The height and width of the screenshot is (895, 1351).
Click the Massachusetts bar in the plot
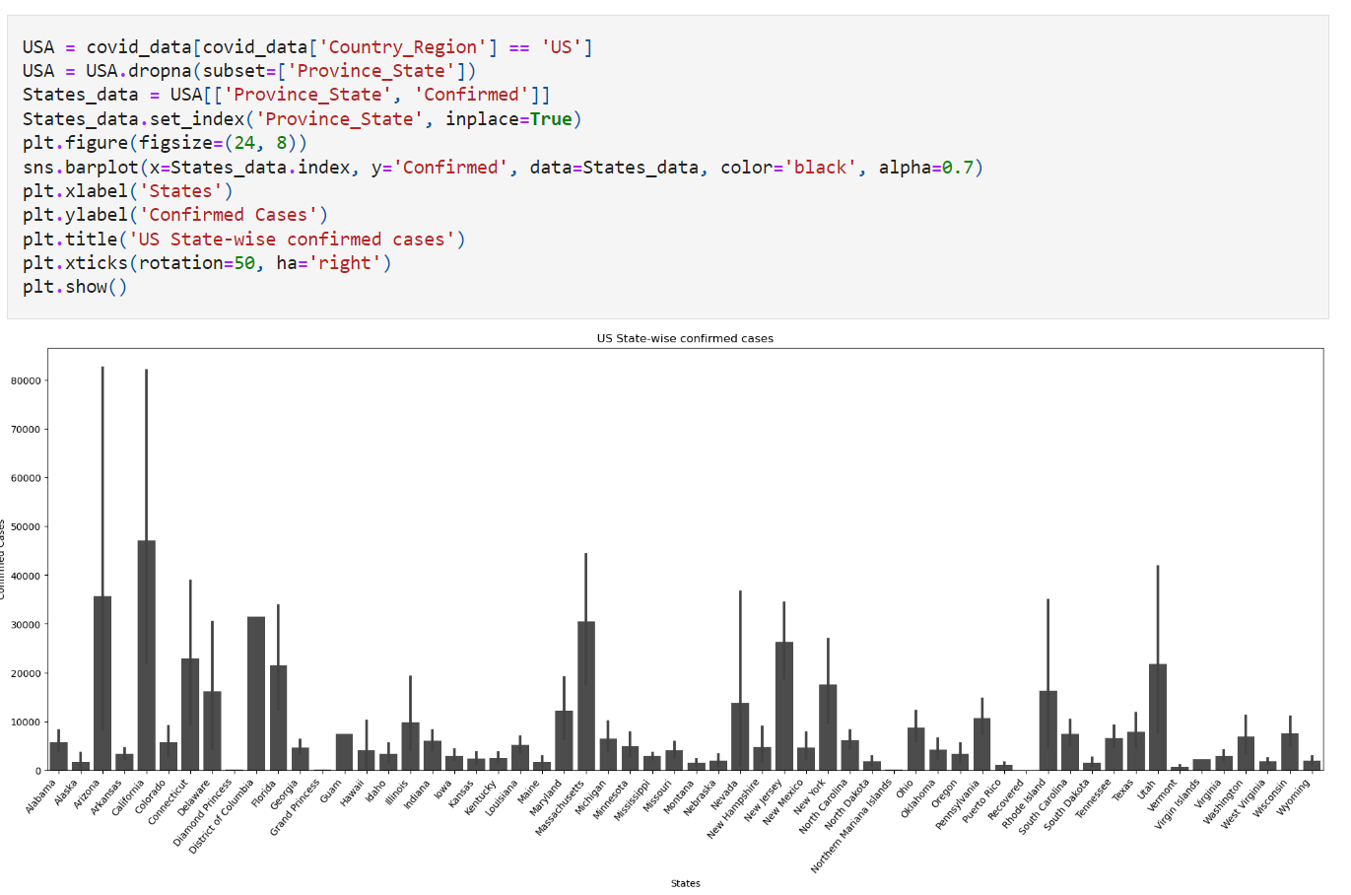[x=586, y=696]
